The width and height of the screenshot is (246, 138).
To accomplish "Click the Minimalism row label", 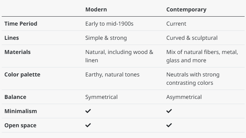I will [x=20, y=111].
